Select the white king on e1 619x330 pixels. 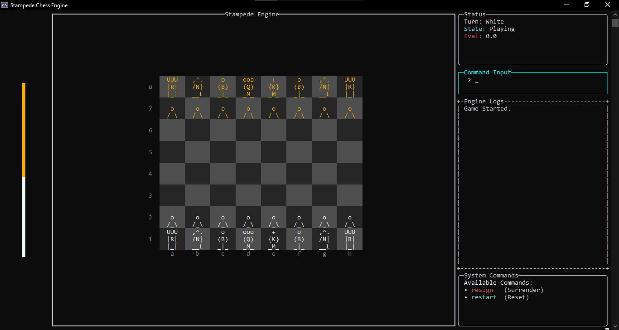273,239
